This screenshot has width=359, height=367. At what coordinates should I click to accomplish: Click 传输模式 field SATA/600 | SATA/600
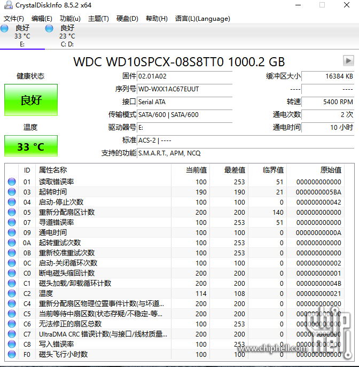tap(184, 115)
